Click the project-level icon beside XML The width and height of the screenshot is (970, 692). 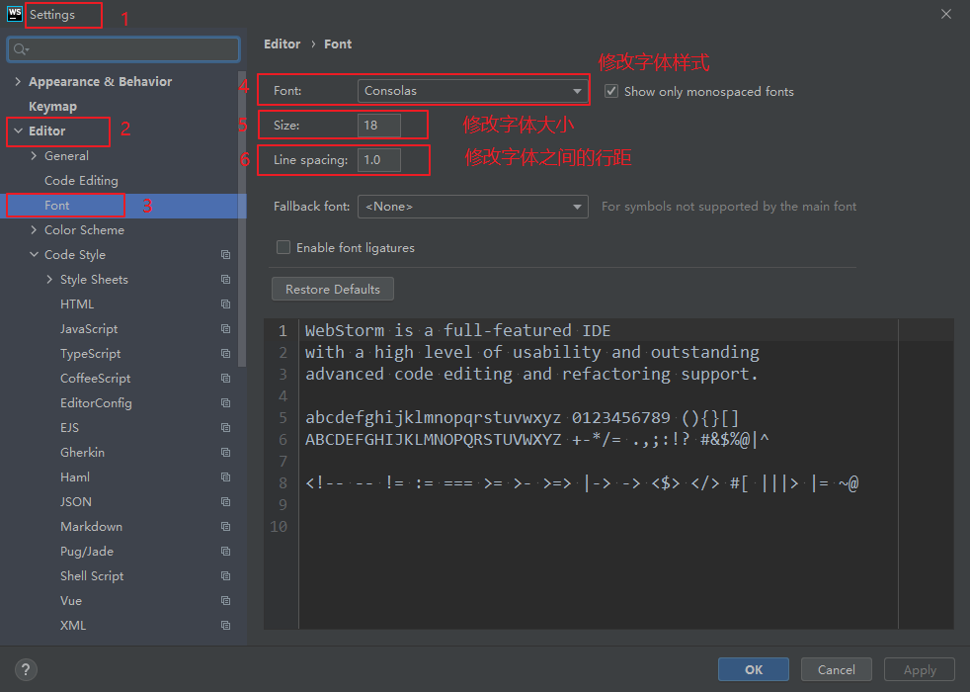[x=226, y=626]
